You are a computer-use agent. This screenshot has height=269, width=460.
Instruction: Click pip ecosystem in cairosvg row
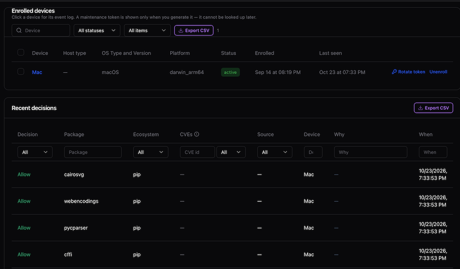click(x=137, y=175)
